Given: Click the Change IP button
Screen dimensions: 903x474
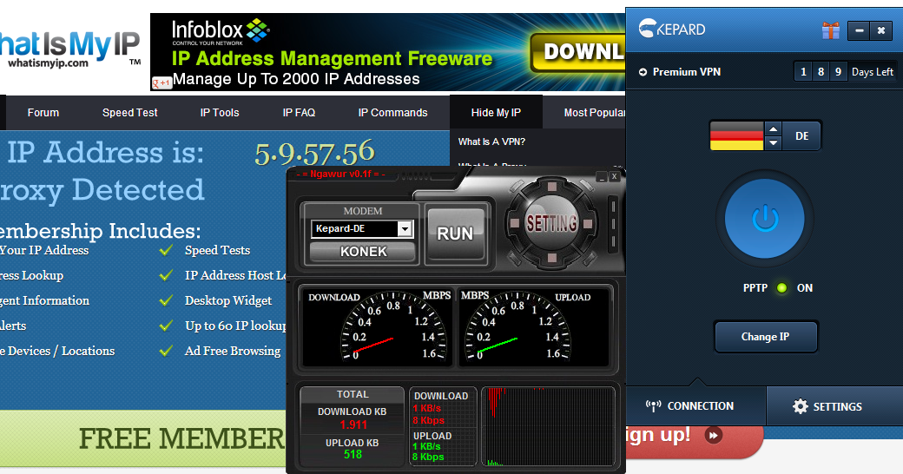Looking at the screenshot, I should tap(765, 337).
